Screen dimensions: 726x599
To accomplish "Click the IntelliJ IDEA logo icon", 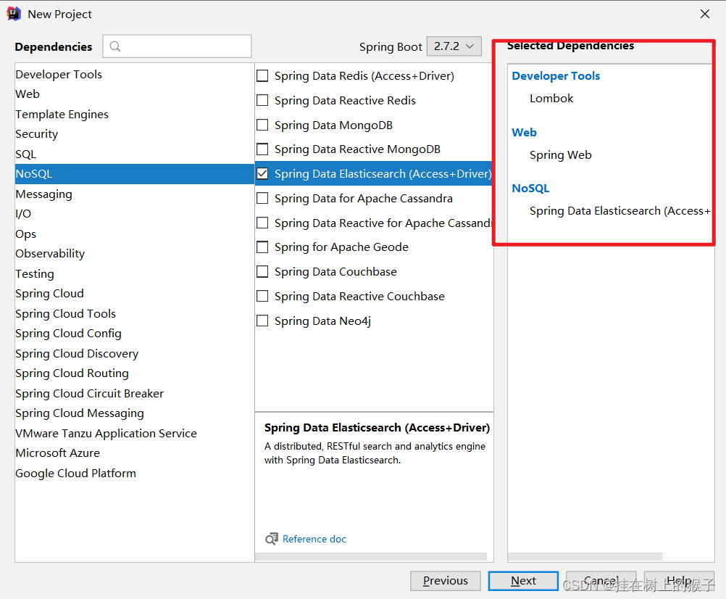I will coord(14,14).
